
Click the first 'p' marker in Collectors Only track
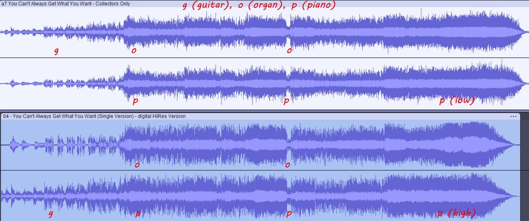tap(135, 101)
